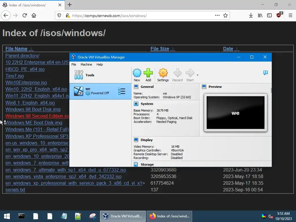Click the uBlock Origin extension icon
The width and height of the screenshot is (296, 222).
click(279, 15)
